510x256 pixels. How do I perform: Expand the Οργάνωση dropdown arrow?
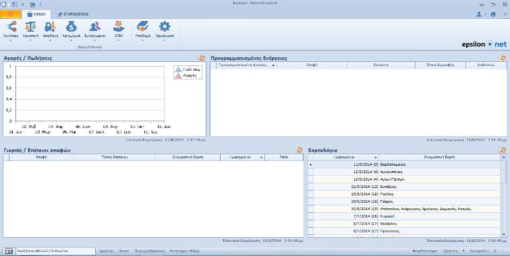(165, 41)
